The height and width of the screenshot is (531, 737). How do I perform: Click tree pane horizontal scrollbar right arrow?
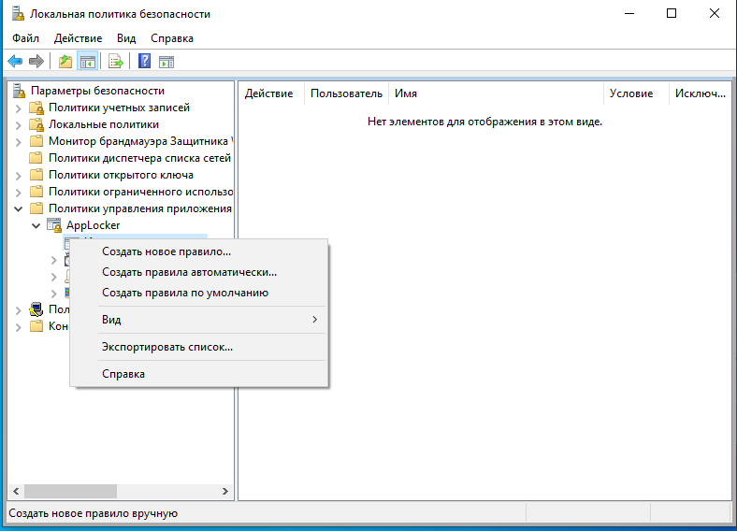click(225, 491)
